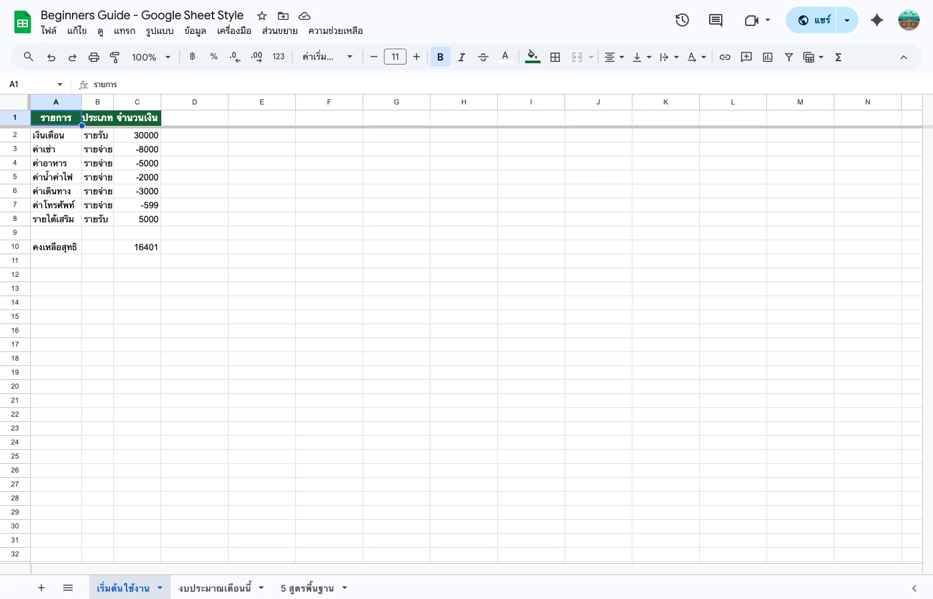Format selected value as Thai baht currency
This screenshot has height=599, width=933.
(x=192, y=57)
